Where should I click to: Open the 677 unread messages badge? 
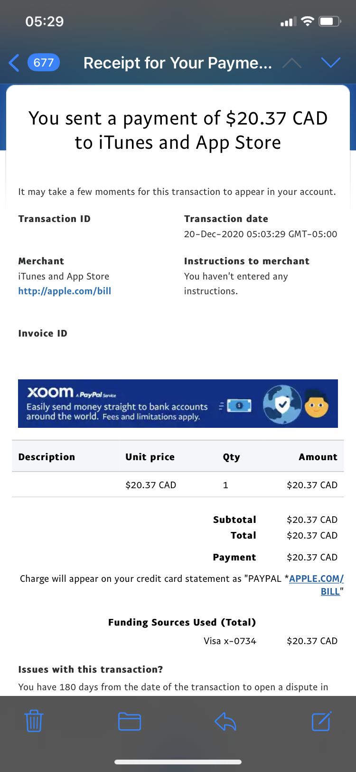pos(44,63)
